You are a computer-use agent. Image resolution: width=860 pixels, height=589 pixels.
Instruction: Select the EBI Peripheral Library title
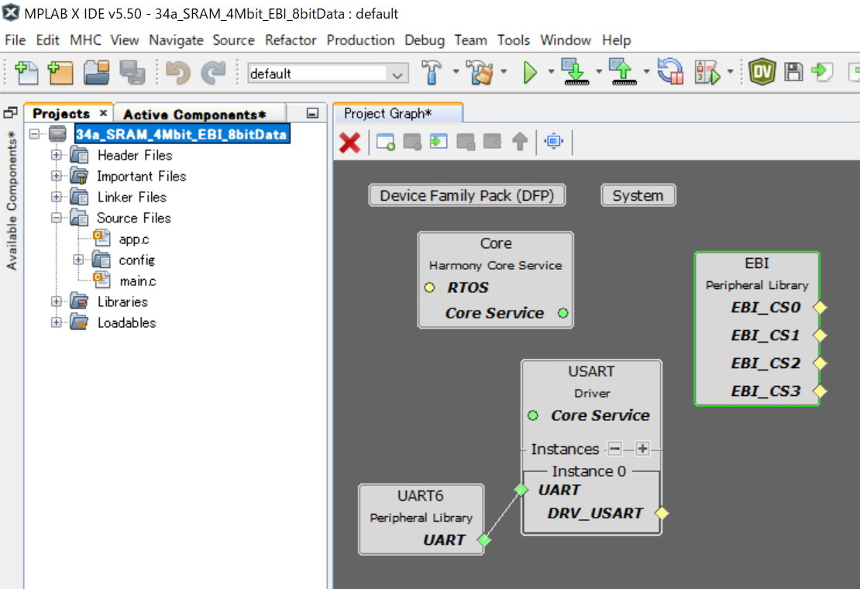(x=757, y=263)
